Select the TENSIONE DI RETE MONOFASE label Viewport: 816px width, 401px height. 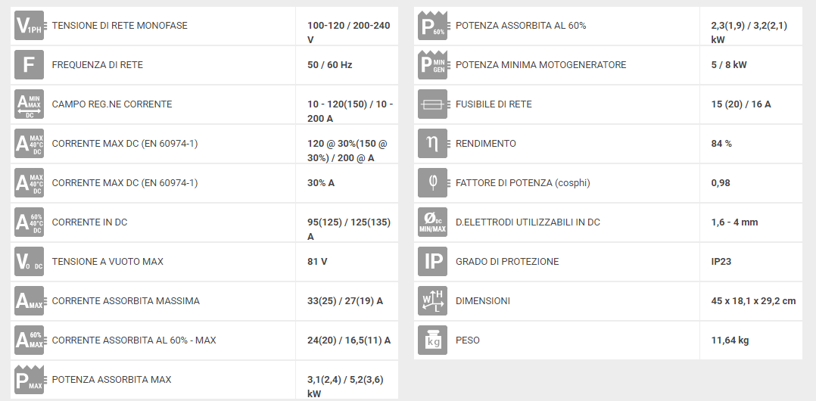tap(120, 26)
